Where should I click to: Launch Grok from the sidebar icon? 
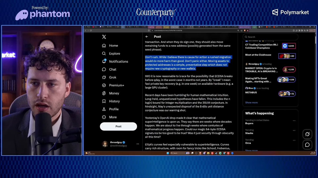click(104, 77)
